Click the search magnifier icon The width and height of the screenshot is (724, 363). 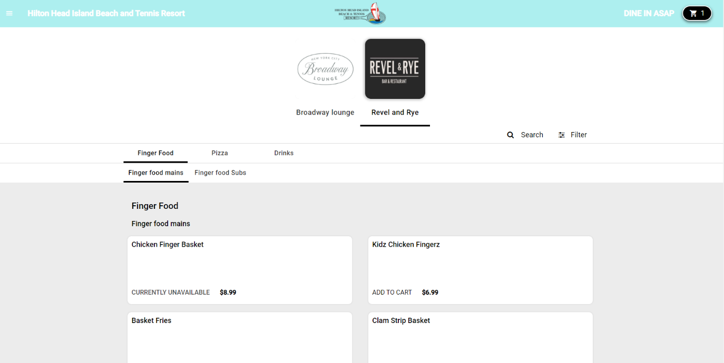click(x=510, y=135)
